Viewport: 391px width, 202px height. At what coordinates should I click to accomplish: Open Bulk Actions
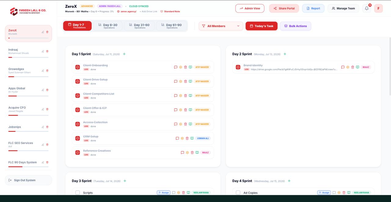(x=295, y=26)
